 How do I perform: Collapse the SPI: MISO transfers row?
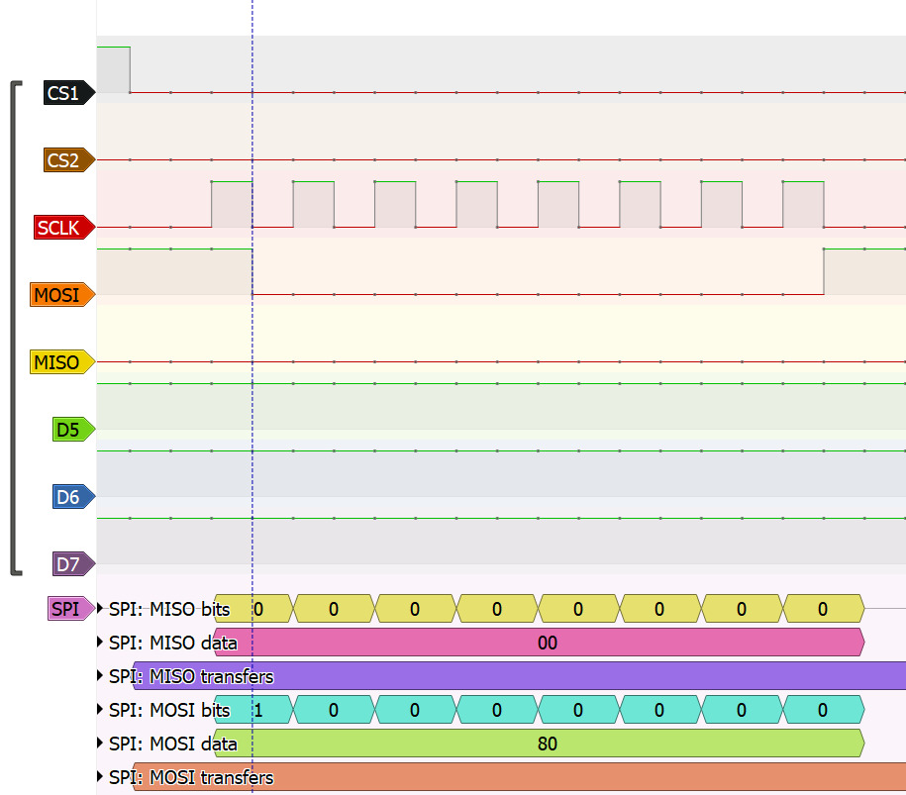(x=100, y=675)
